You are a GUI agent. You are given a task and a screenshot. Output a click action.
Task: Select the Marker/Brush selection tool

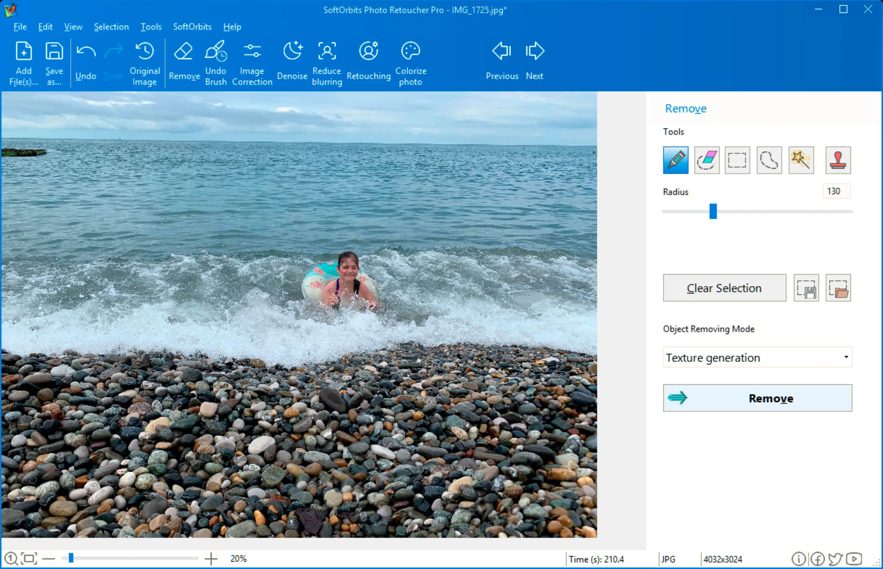click(676, 160)
